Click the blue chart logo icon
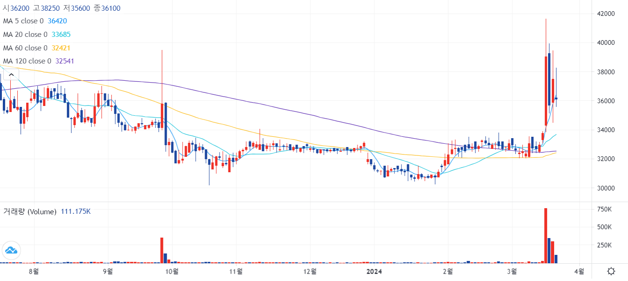This screenshot has height=281, width=628. 11,251
